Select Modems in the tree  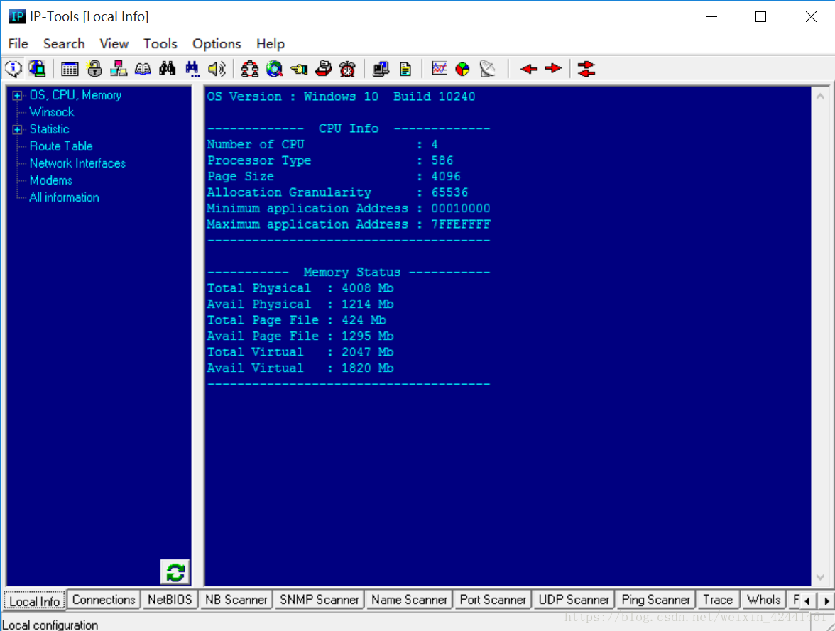[51, 180]
